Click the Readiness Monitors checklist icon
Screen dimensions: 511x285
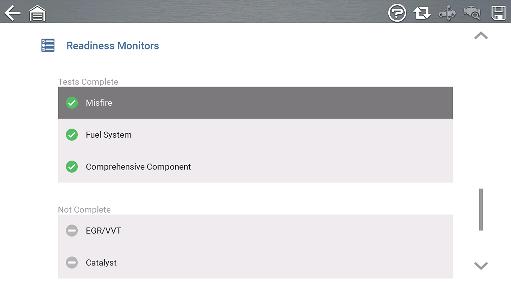pyautogui.click(x=48, y=45)
